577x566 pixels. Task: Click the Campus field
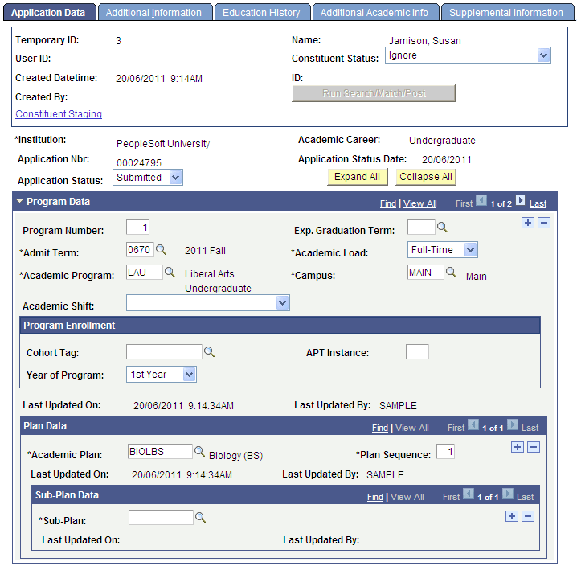425,272
